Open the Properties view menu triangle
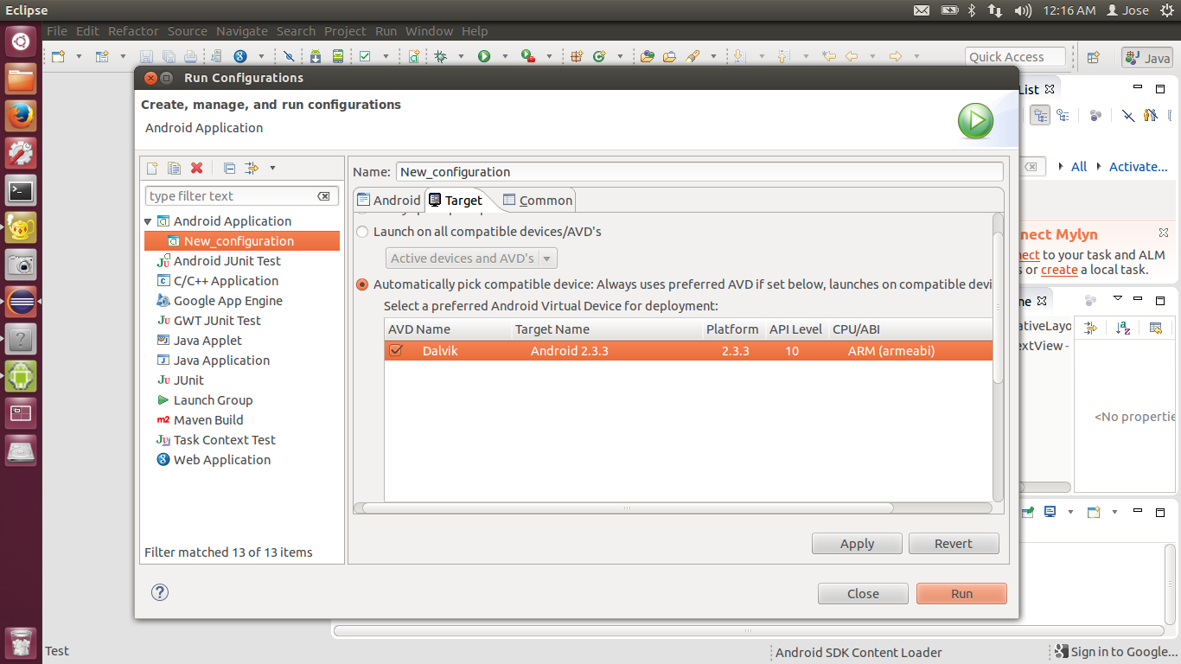This screenshot has width=1181, height=664. coord(1117,299)
